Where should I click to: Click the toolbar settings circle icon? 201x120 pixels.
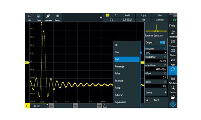pyautogui.click(x=101, y=17)
